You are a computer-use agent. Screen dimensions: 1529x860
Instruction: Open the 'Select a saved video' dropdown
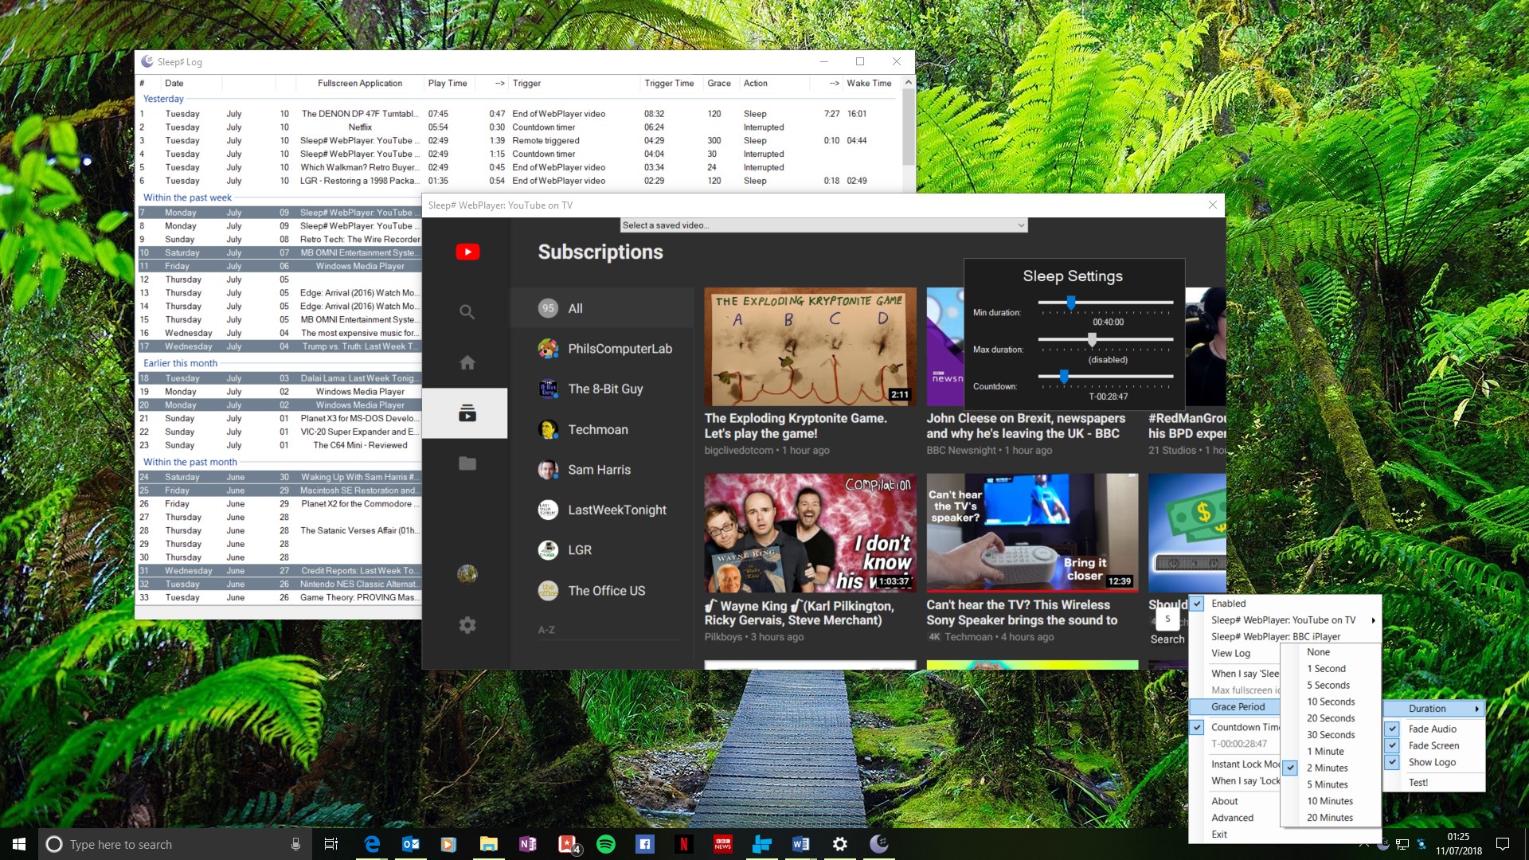coord(823,225)
